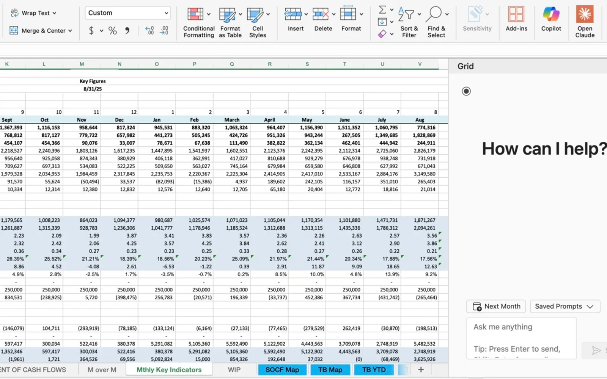Open the Add-ins panel
Screen dimensions: 607x379
coord(516,19)
